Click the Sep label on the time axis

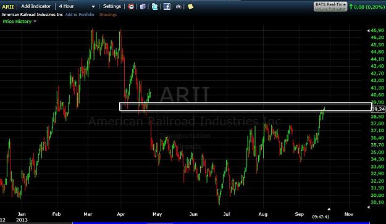point(299,214)
